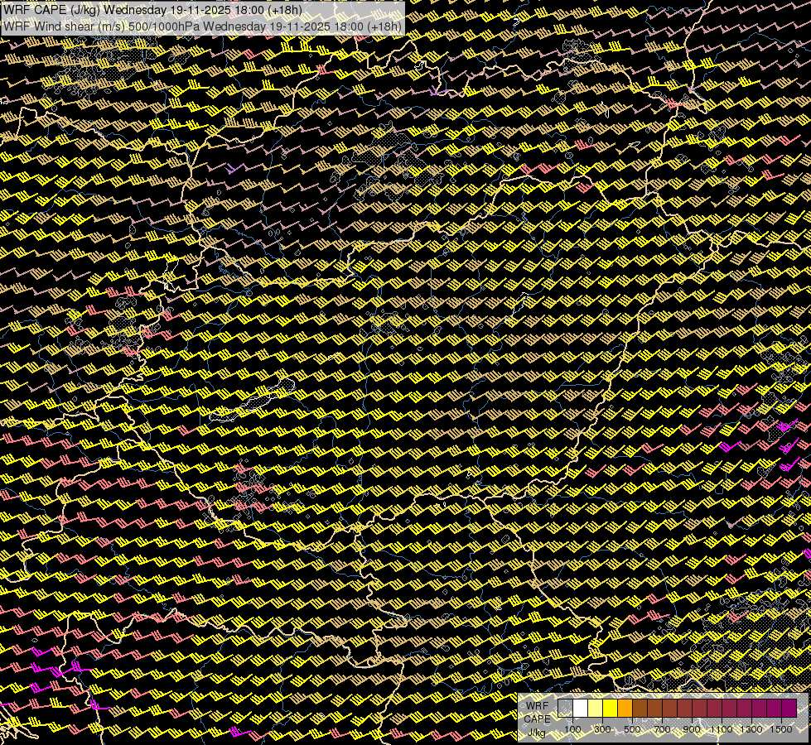Screen dimensions: 811x745
Task: Click the CAPE label in the legend
Action: (537, 719)
